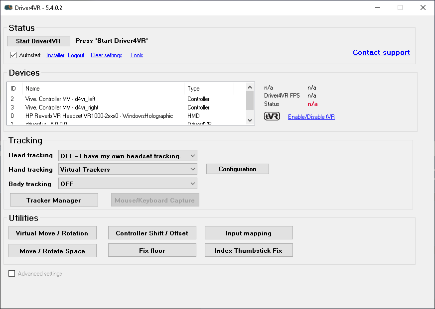Select the HP Reverb VR Headset device row

click(99, 116)
